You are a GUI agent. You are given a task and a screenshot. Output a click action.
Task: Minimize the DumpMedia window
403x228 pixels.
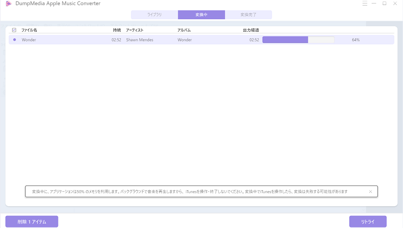click(x=374, y=4)
